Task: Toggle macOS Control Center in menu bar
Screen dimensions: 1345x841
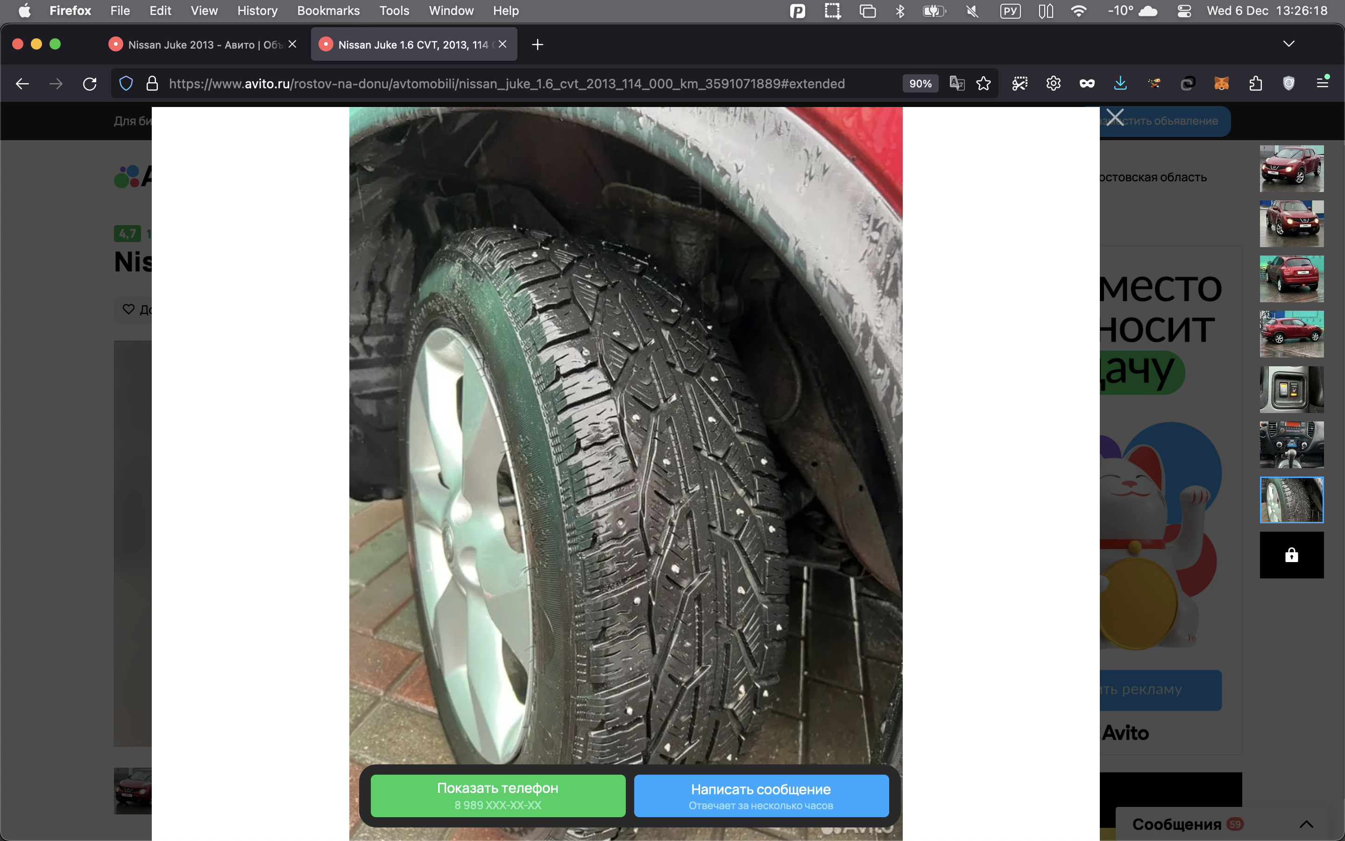Action: pyautogui.click(x=1184, y=11)
